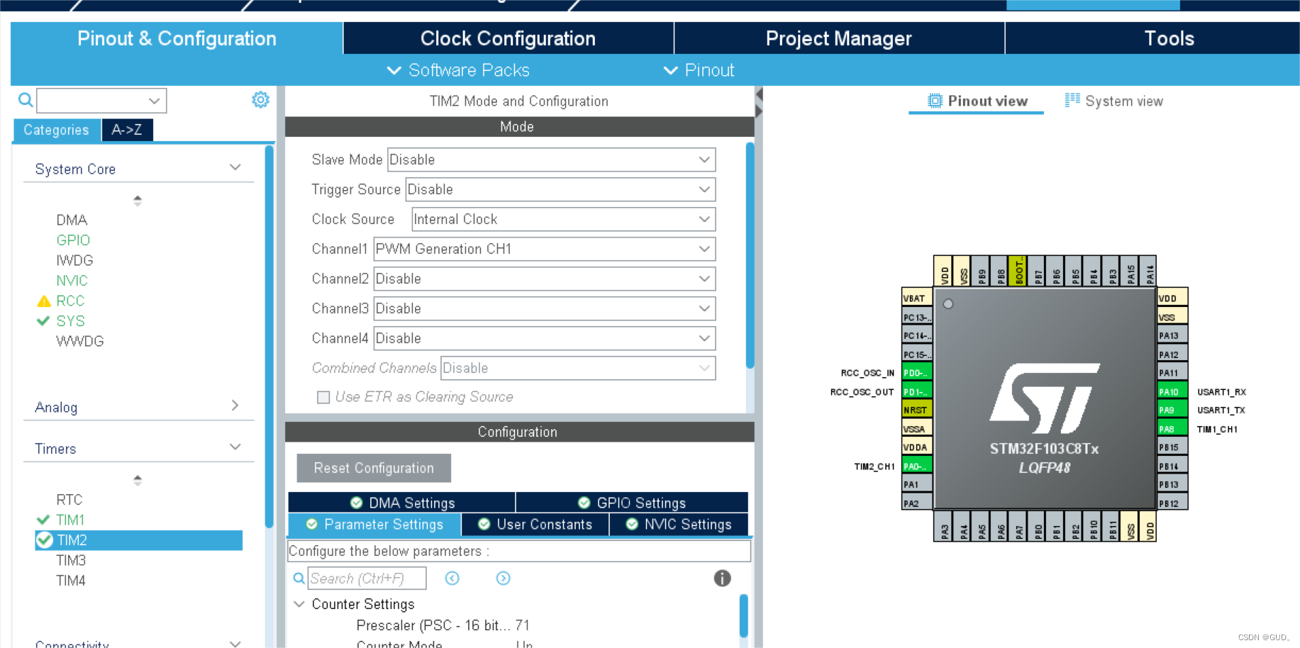
Task: Select DMA in System Core list
Action: [x=72, y=220]
